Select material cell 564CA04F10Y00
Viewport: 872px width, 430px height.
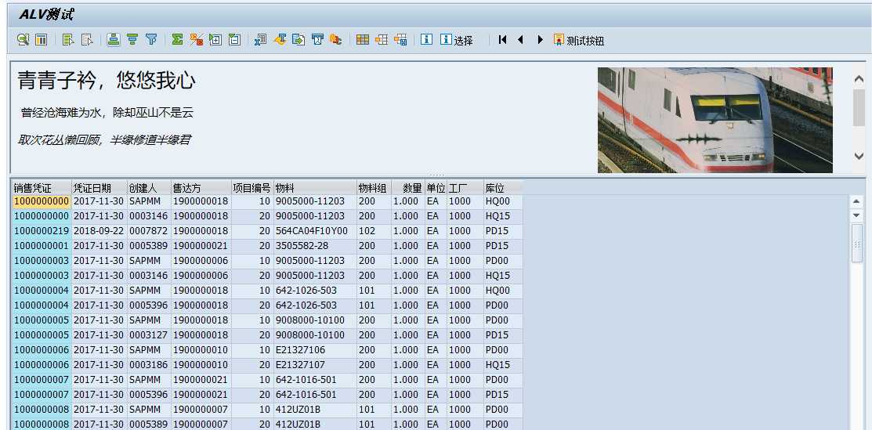(315, 231)
